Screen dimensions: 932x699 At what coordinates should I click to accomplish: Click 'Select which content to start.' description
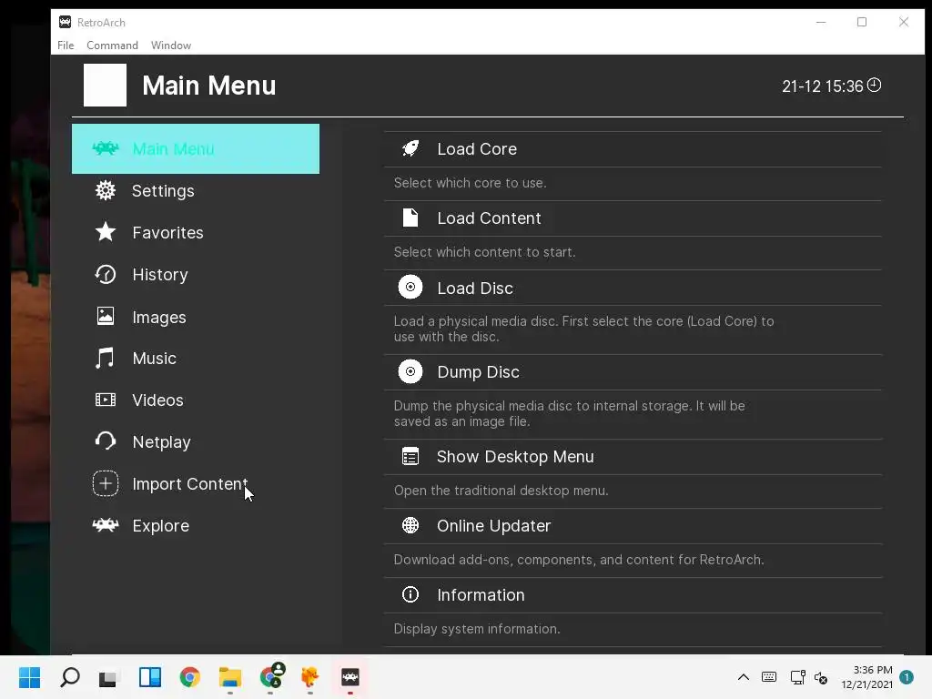pos(484,252)
